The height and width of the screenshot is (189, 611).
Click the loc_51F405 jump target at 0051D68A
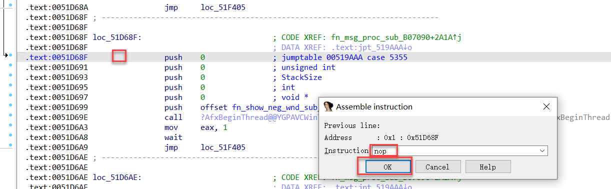point(223,7)
